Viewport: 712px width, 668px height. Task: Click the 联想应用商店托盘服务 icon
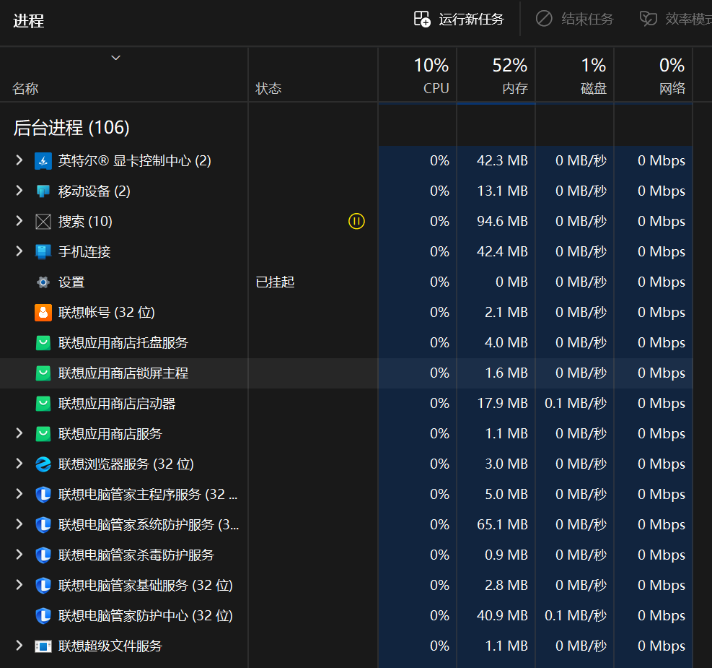pyautogui.click(x=43, y=343)
